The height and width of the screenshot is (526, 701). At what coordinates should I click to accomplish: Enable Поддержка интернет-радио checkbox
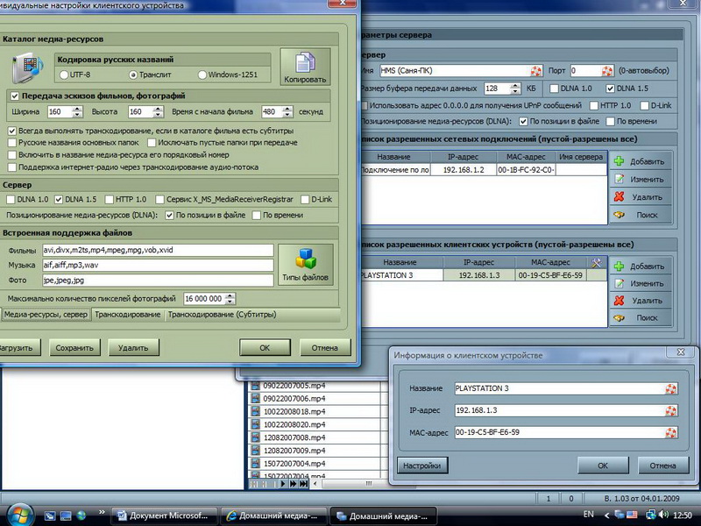[12, 167]
